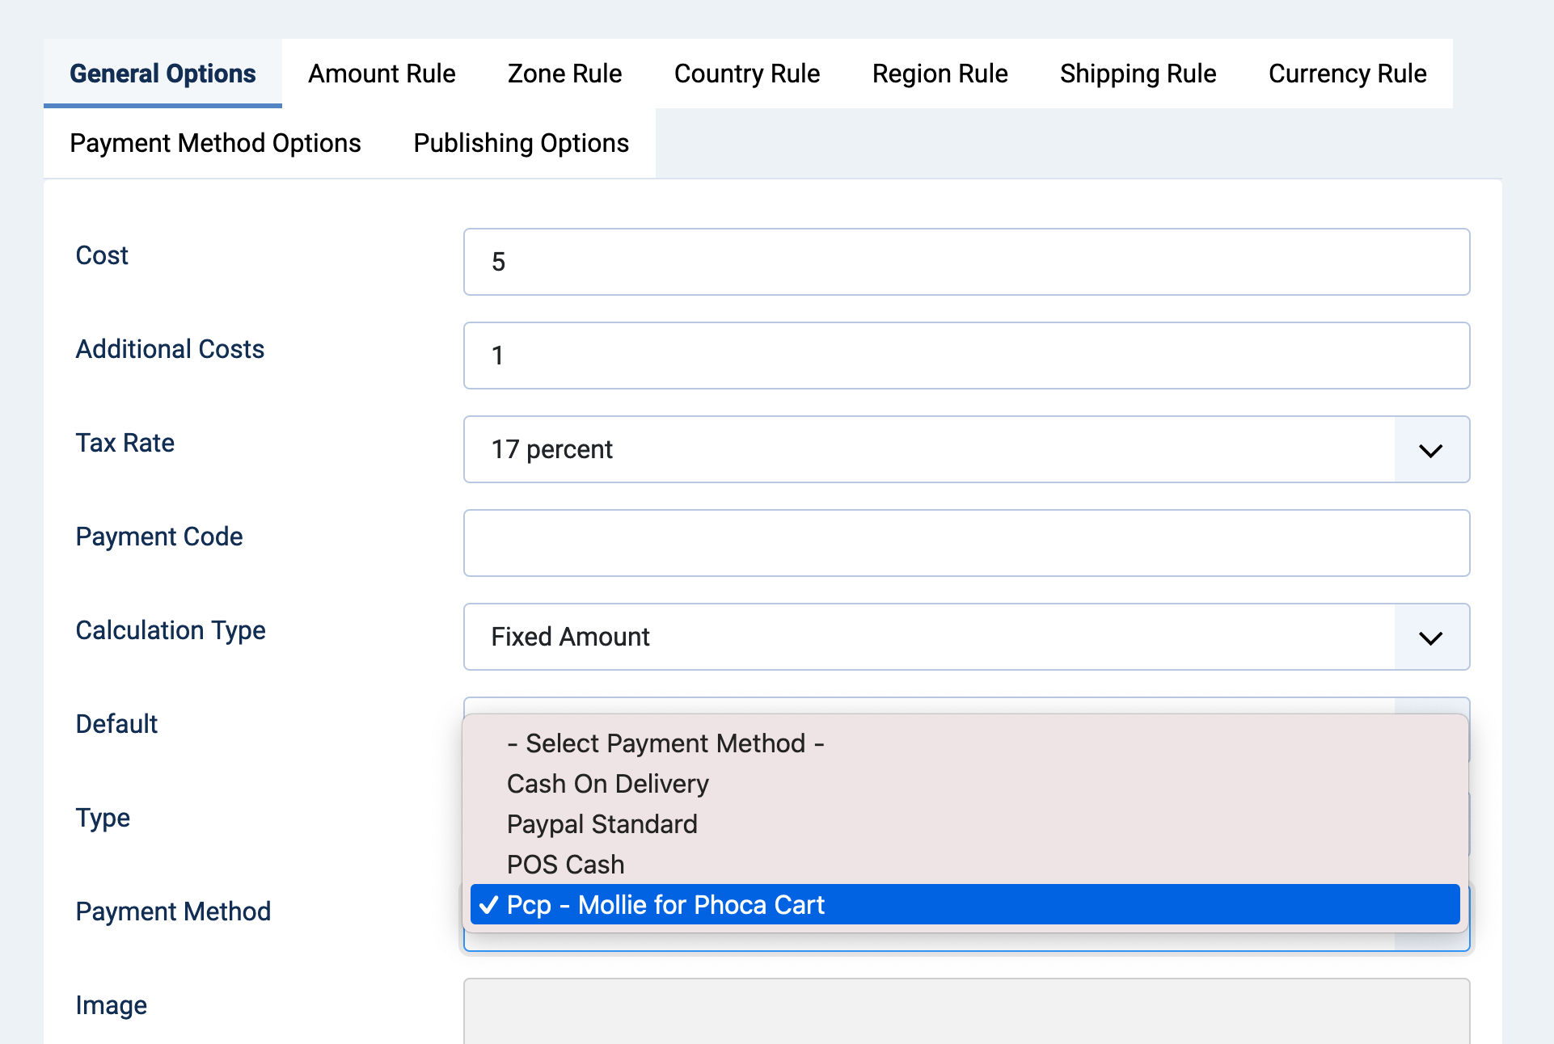Select POS Cash payment option
The width and height of the screenshot is (1554, 1044).
564,864
